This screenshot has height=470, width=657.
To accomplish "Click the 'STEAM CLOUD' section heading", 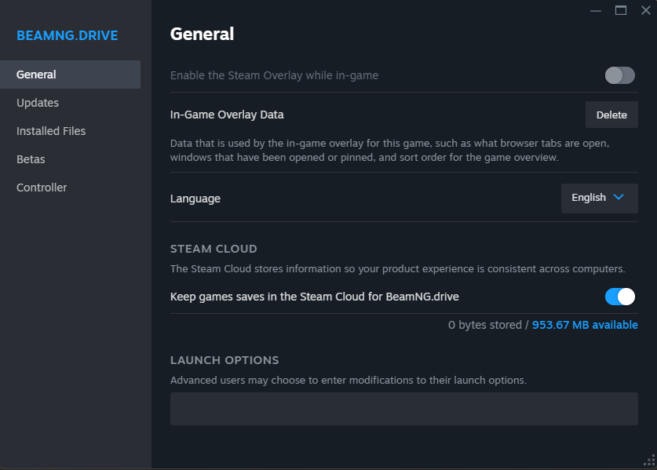I will point(214,249).
